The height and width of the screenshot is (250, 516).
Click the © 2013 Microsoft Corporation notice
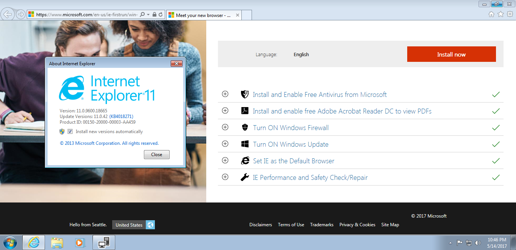point(109,143)
